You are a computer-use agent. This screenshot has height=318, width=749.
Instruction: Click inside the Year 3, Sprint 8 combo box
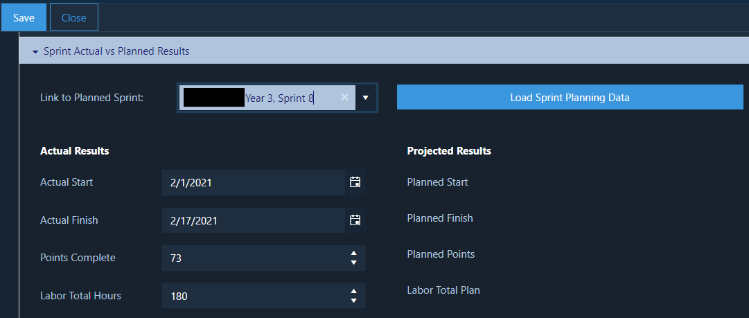point(267,98)
